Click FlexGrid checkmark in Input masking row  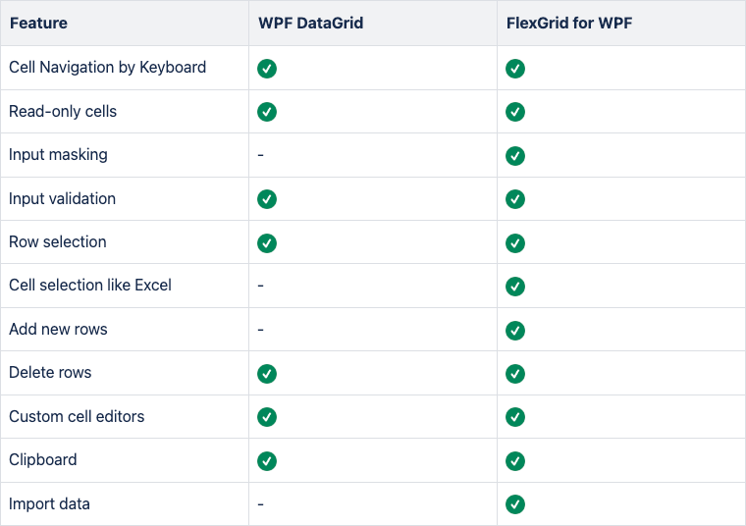click(515, 155)
